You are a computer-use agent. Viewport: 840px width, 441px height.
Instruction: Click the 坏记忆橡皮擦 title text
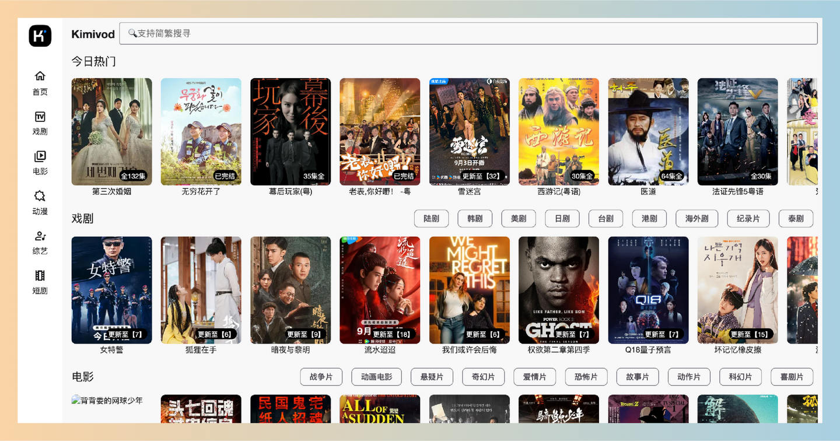coord(738,350)
